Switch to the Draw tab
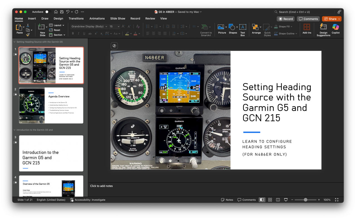This screenshot has height=219, width=356. [45, 19]
